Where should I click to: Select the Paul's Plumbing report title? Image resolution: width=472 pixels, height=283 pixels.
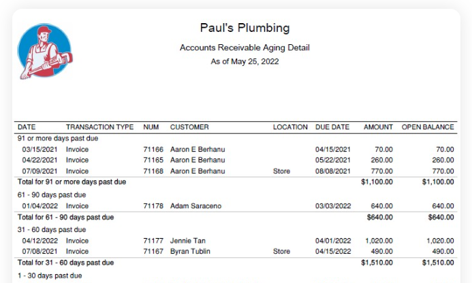pos(245,28)
